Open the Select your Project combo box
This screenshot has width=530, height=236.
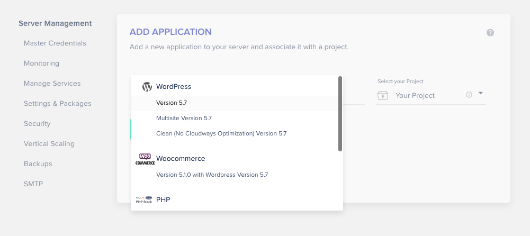tap(431, 96)
